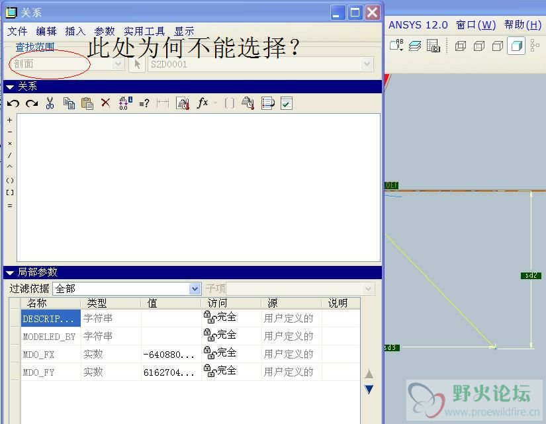Switch to no hidden display mode
Viewport: 546px width, 424px height.
498,46
